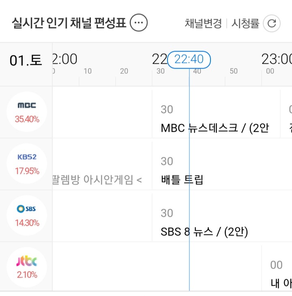Open MBC 뉴스데스크 program entry
This screenshot has width=292, height=296.
(x=215, y=128)
